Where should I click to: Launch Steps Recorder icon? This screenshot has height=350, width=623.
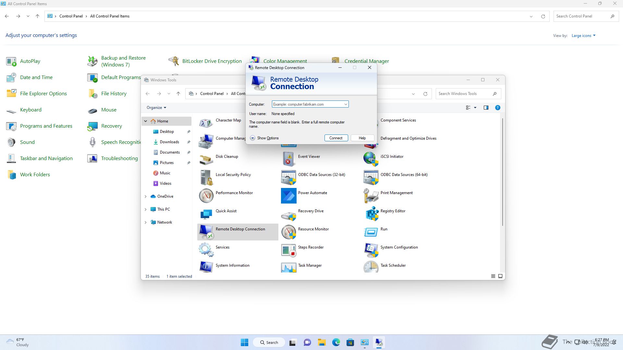[288, 250]
